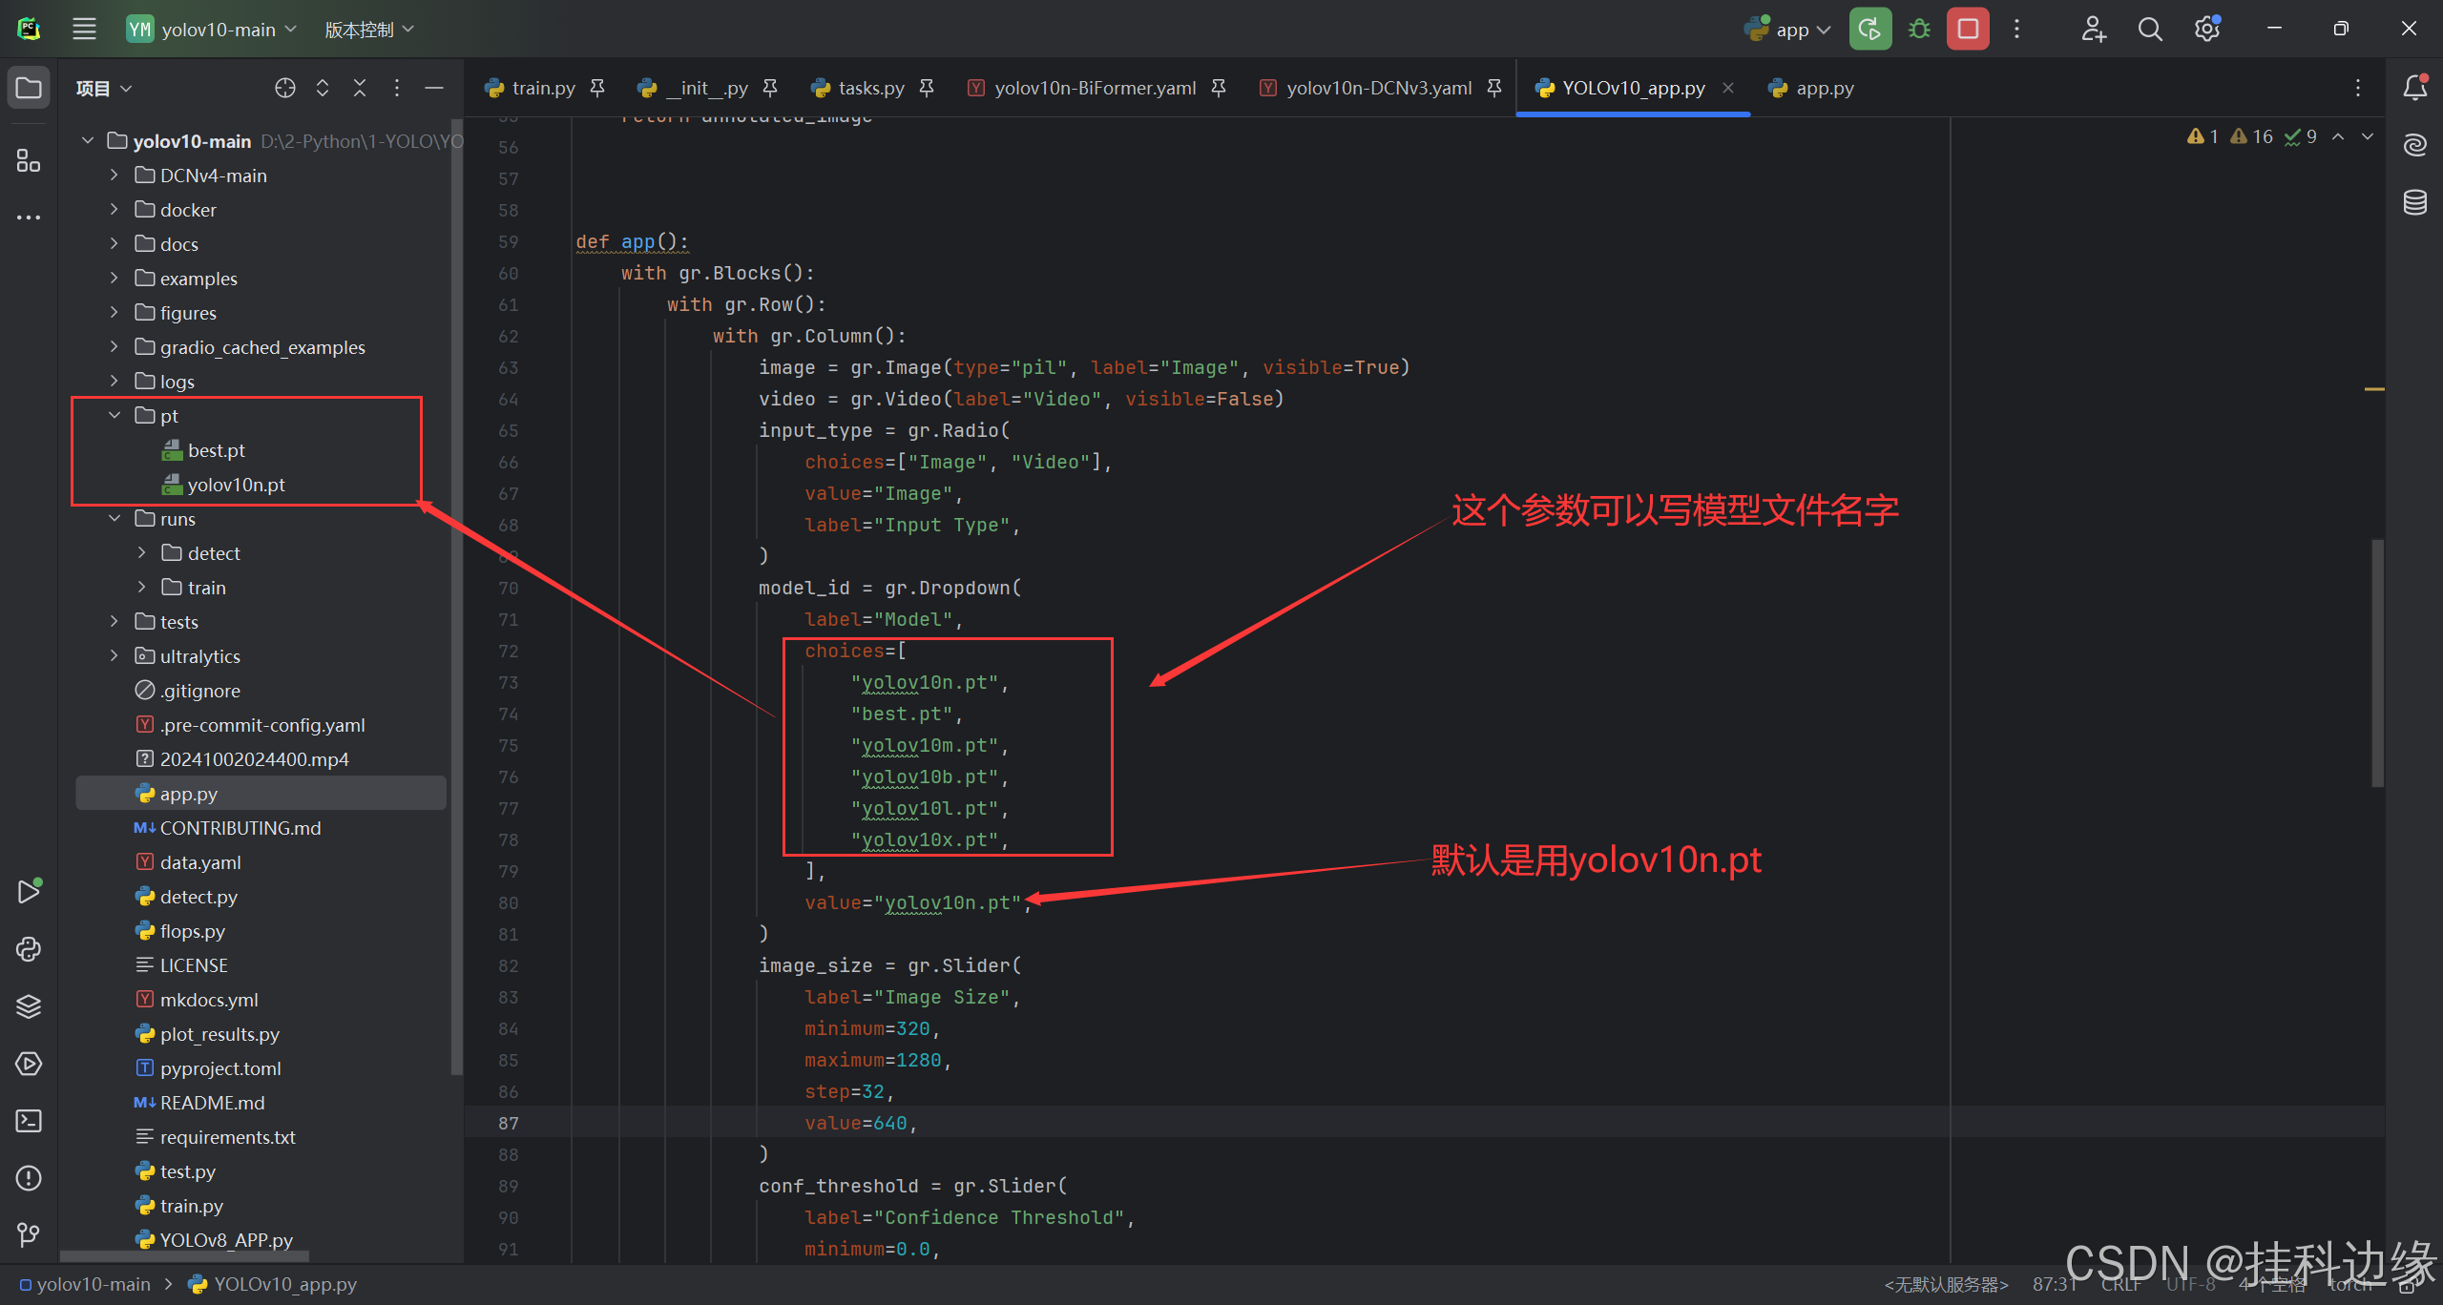Open the Git branch tool window
2443x1305 pixels.
29,1235
